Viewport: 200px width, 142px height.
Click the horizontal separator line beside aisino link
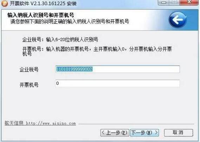pos(136,124)
